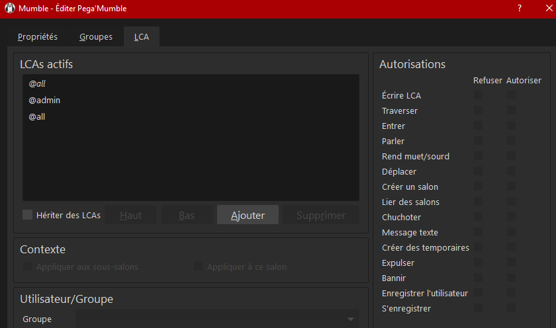Check Appliquer aux sous-salons
Image resolution: width=556 pixels, height=328 pixels.
27,266
